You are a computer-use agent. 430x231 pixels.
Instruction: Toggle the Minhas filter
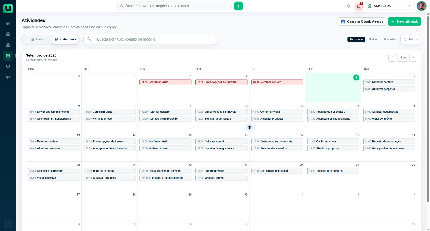pyautogui.click(x=373, y=39)
